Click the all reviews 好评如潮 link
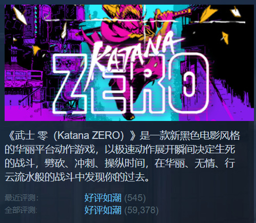The image size is (256, 223). [x=103, y=210]
